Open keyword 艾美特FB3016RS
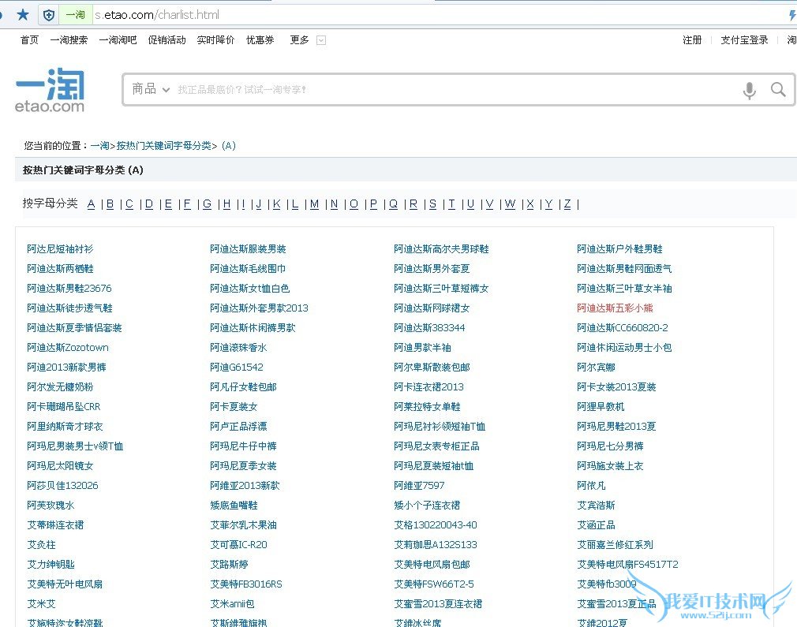Screen dimensions: 797x627 (x=246, y=584)
